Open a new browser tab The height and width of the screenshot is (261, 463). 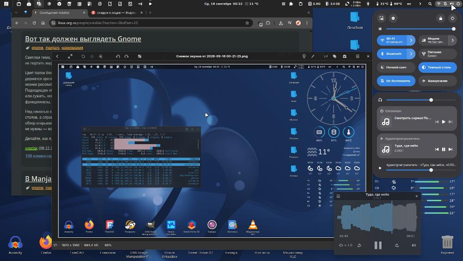pos(150,13)
